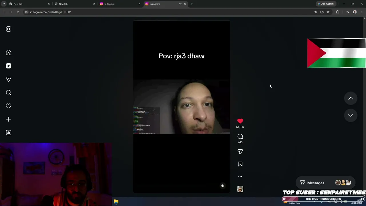Open the reel's three-dot more options

pyautogui.click(x=240, y=177)
